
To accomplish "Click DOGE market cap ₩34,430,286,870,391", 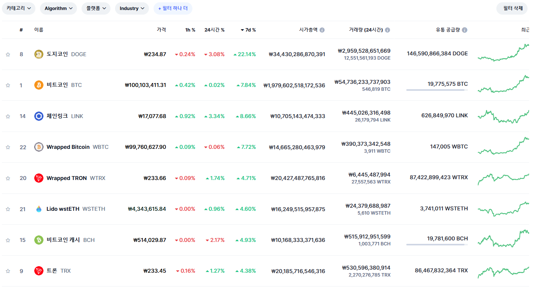I will coord(297,54).
